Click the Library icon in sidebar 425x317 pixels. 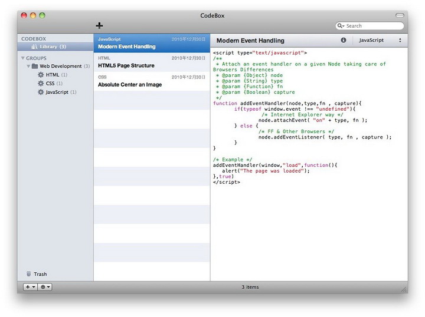[34, 47]
